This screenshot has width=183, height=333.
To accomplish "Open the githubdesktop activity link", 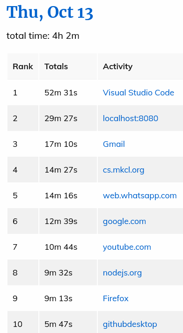I will tap(130, 324).
